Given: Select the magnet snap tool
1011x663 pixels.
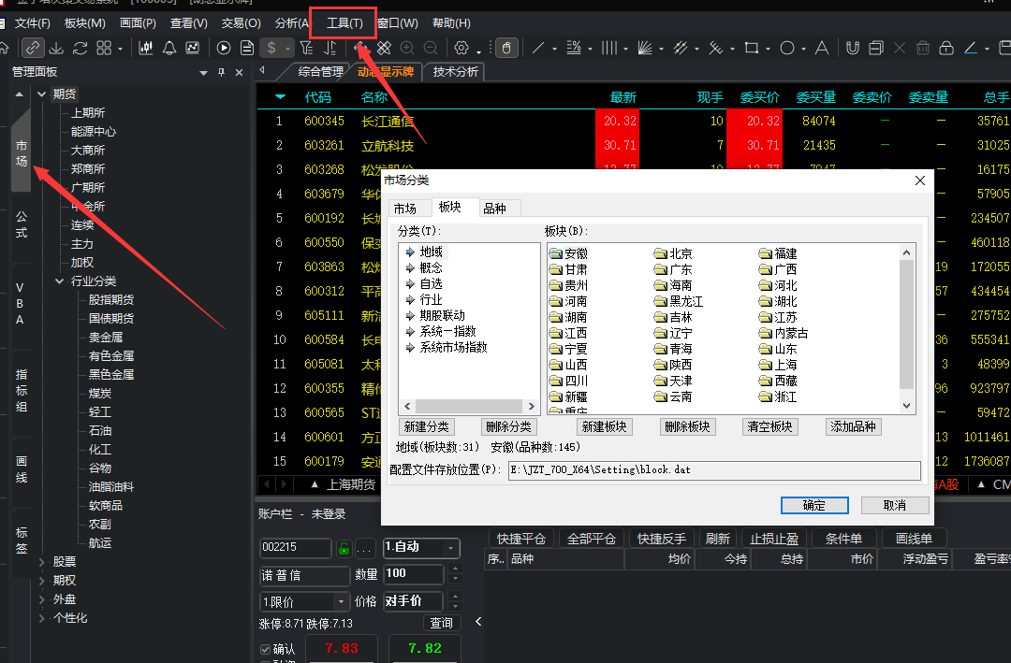Looking at the screenshot, I should point(853,48).
